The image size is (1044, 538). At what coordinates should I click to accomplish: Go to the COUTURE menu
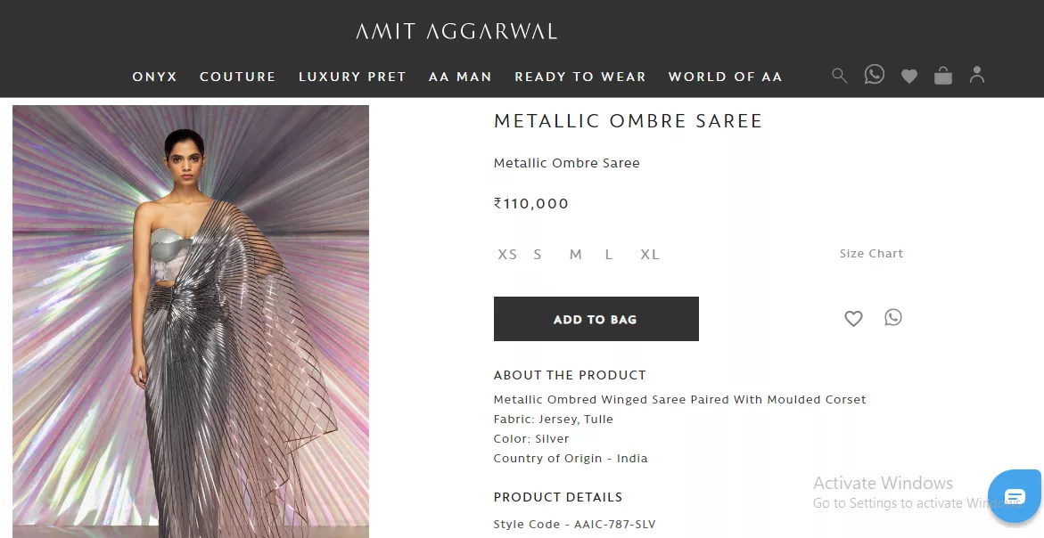click(238, 77)
